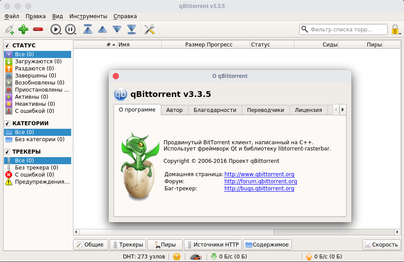The image size is (404, 262).
Task: Switch to О программе tab
Action: [x=137, y=110]
